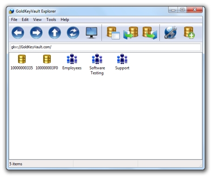Viewport: 212px width, 177px height.
Task: Open the View menu
Action: (37, 19)
